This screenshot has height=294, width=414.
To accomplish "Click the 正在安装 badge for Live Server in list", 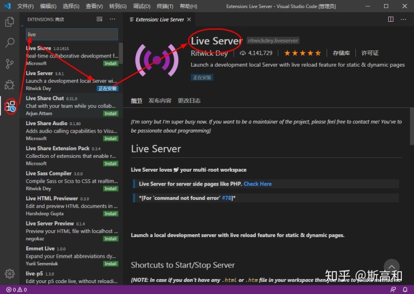I will point(108,88).
